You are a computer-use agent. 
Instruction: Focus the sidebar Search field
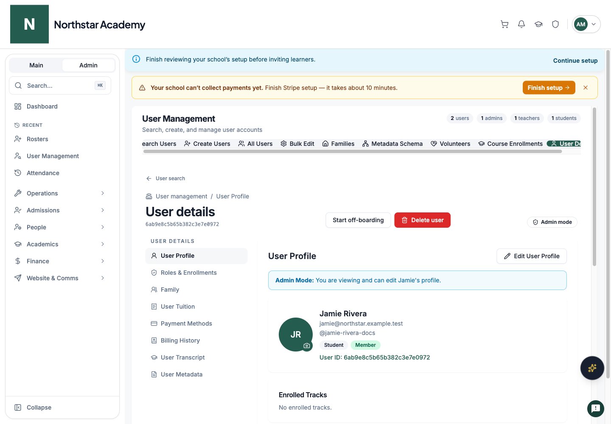click(x=60, y=86)
